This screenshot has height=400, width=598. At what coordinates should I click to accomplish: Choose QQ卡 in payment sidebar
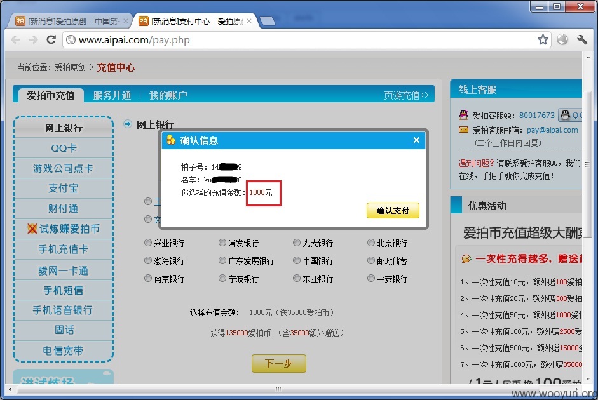click(x=64, y=148)
